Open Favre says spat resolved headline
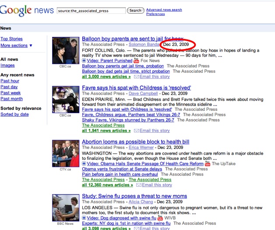Viewport: 275px width, 230px height. point(137,88)
